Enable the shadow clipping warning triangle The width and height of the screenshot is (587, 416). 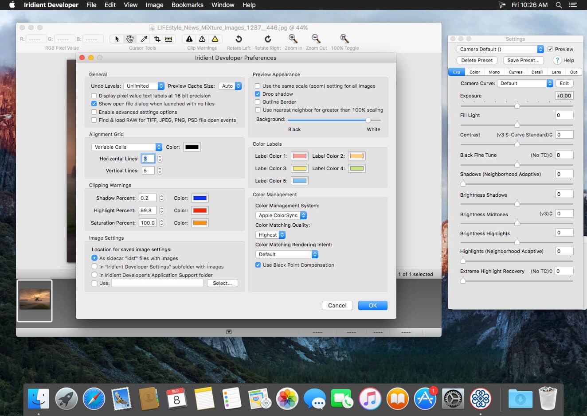[189, 39]
